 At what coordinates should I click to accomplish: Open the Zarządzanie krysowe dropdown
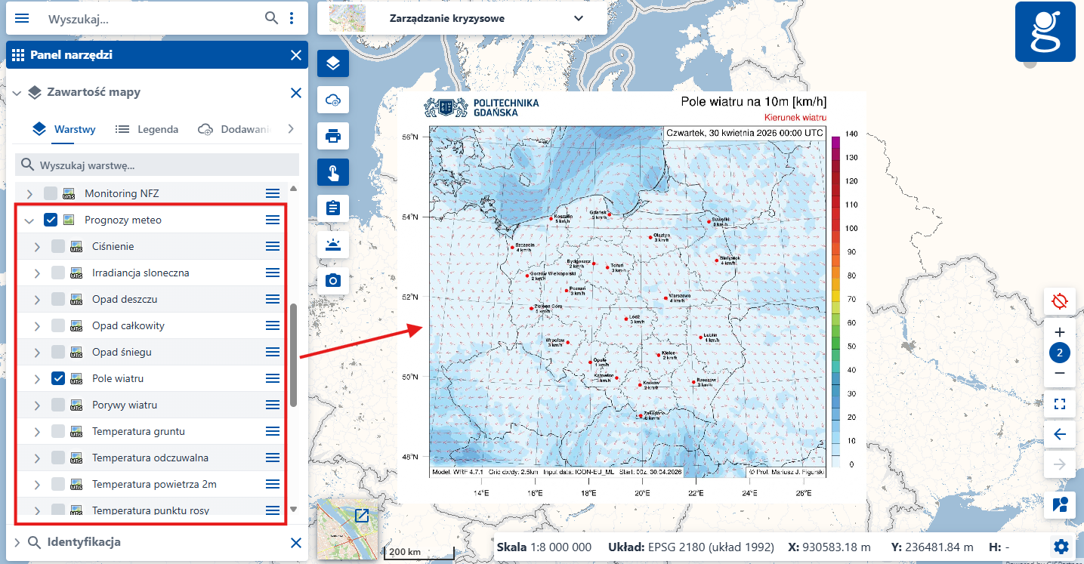[578, 18]
